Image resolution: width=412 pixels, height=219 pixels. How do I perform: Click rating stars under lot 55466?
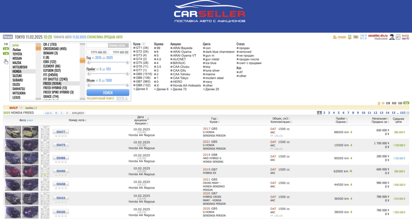pos(61,162)
